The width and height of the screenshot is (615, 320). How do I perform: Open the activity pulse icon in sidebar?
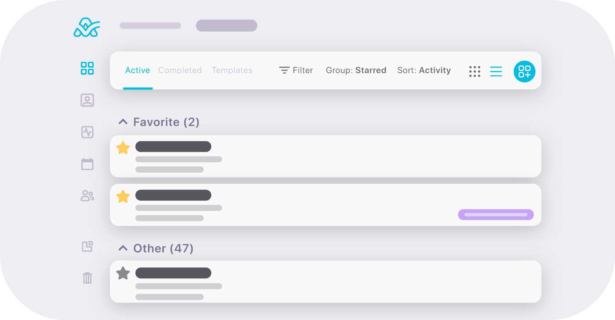87,132
